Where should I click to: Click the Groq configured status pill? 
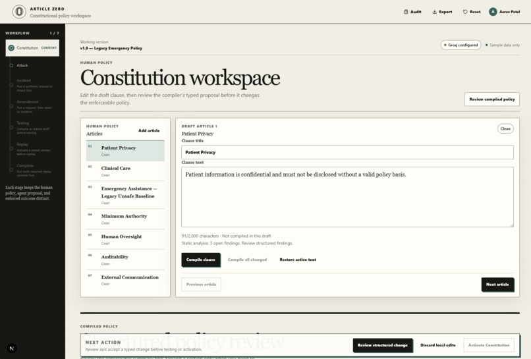tap(461, 45)
